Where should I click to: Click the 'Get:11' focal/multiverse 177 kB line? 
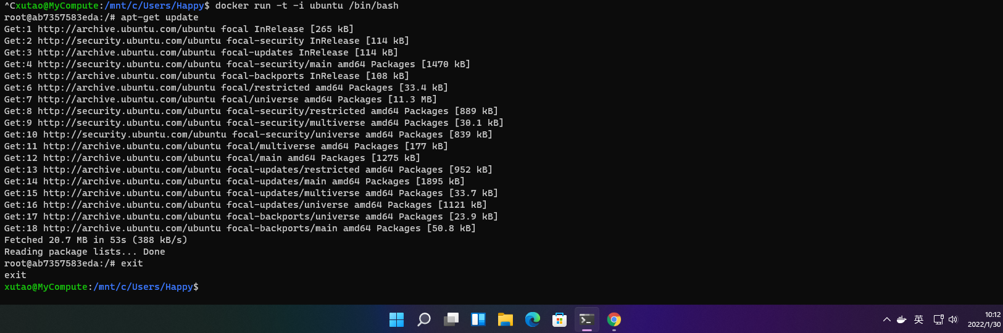tap(226, 146)
